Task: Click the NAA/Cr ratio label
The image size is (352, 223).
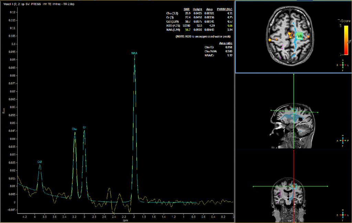Action: pos(209,55)
